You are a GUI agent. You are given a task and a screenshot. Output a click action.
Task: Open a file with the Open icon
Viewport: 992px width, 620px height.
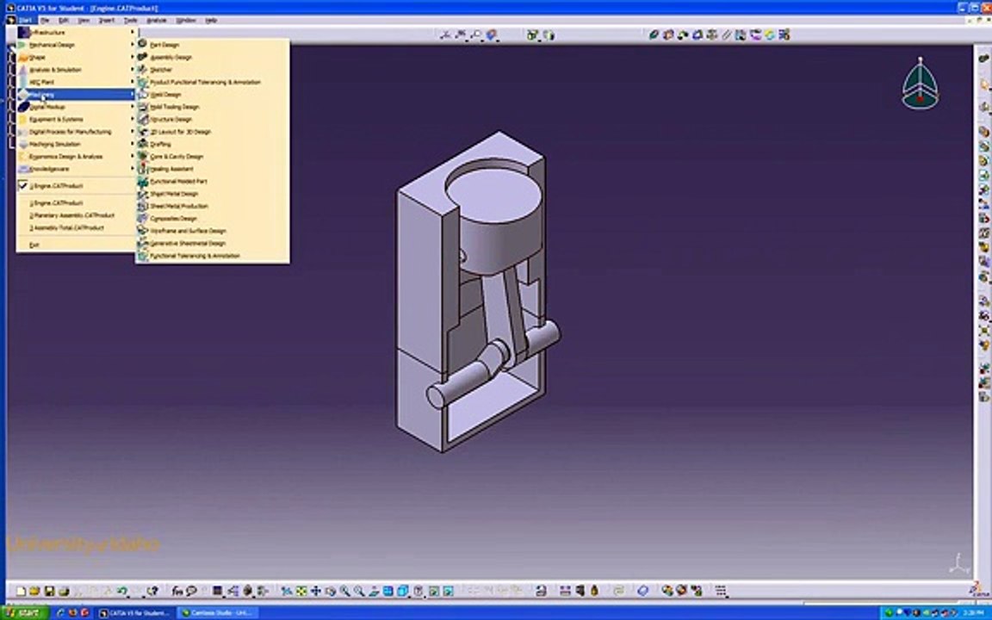[x=34, y=591]
